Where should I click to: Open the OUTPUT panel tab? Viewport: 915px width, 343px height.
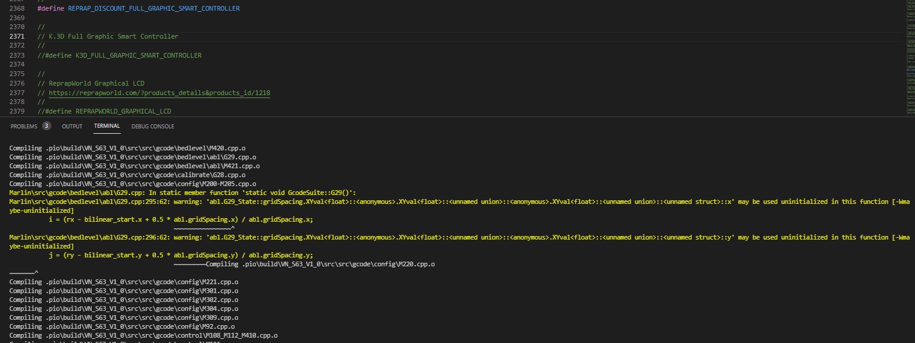pos(72,126)
